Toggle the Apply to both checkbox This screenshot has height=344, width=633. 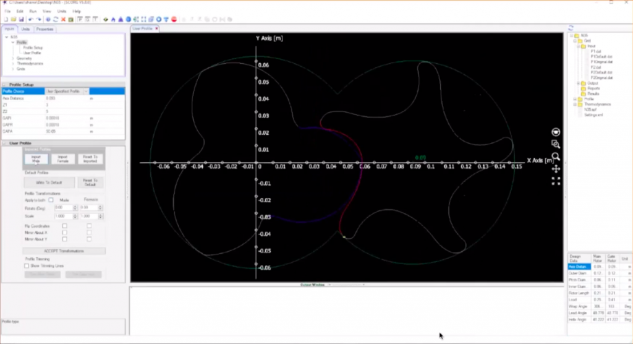pos(51,200)
